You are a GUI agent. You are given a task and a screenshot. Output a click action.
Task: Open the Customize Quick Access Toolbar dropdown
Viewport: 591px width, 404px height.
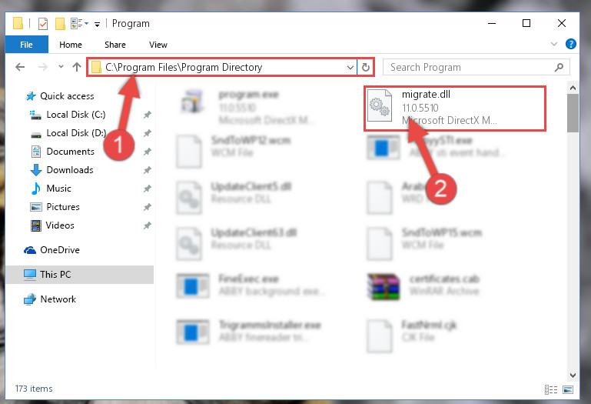pos(98,25)
